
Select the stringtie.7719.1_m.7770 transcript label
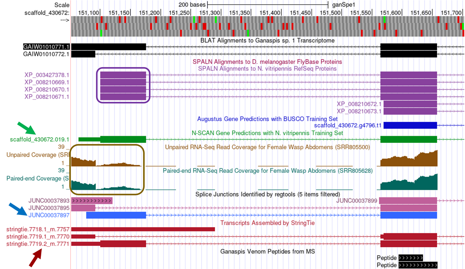pos(38,237)
